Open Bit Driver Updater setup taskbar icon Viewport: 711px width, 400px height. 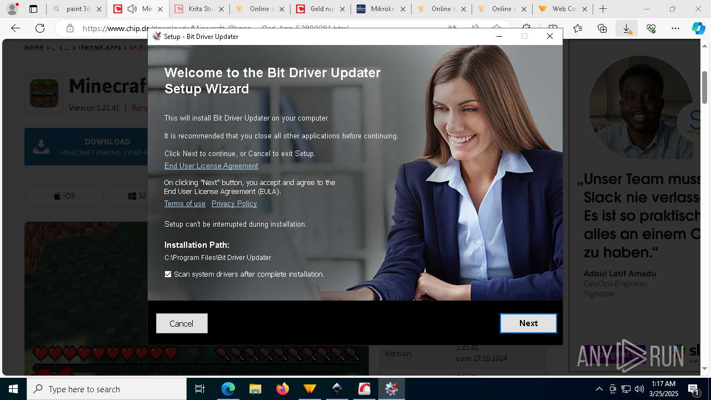click(x=392, y=389)
